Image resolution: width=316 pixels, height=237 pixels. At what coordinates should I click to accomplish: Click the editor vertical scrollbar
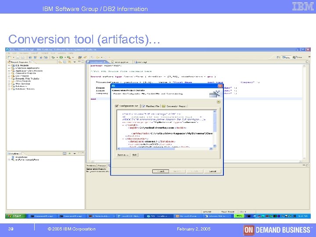click(x=304, y=112)
